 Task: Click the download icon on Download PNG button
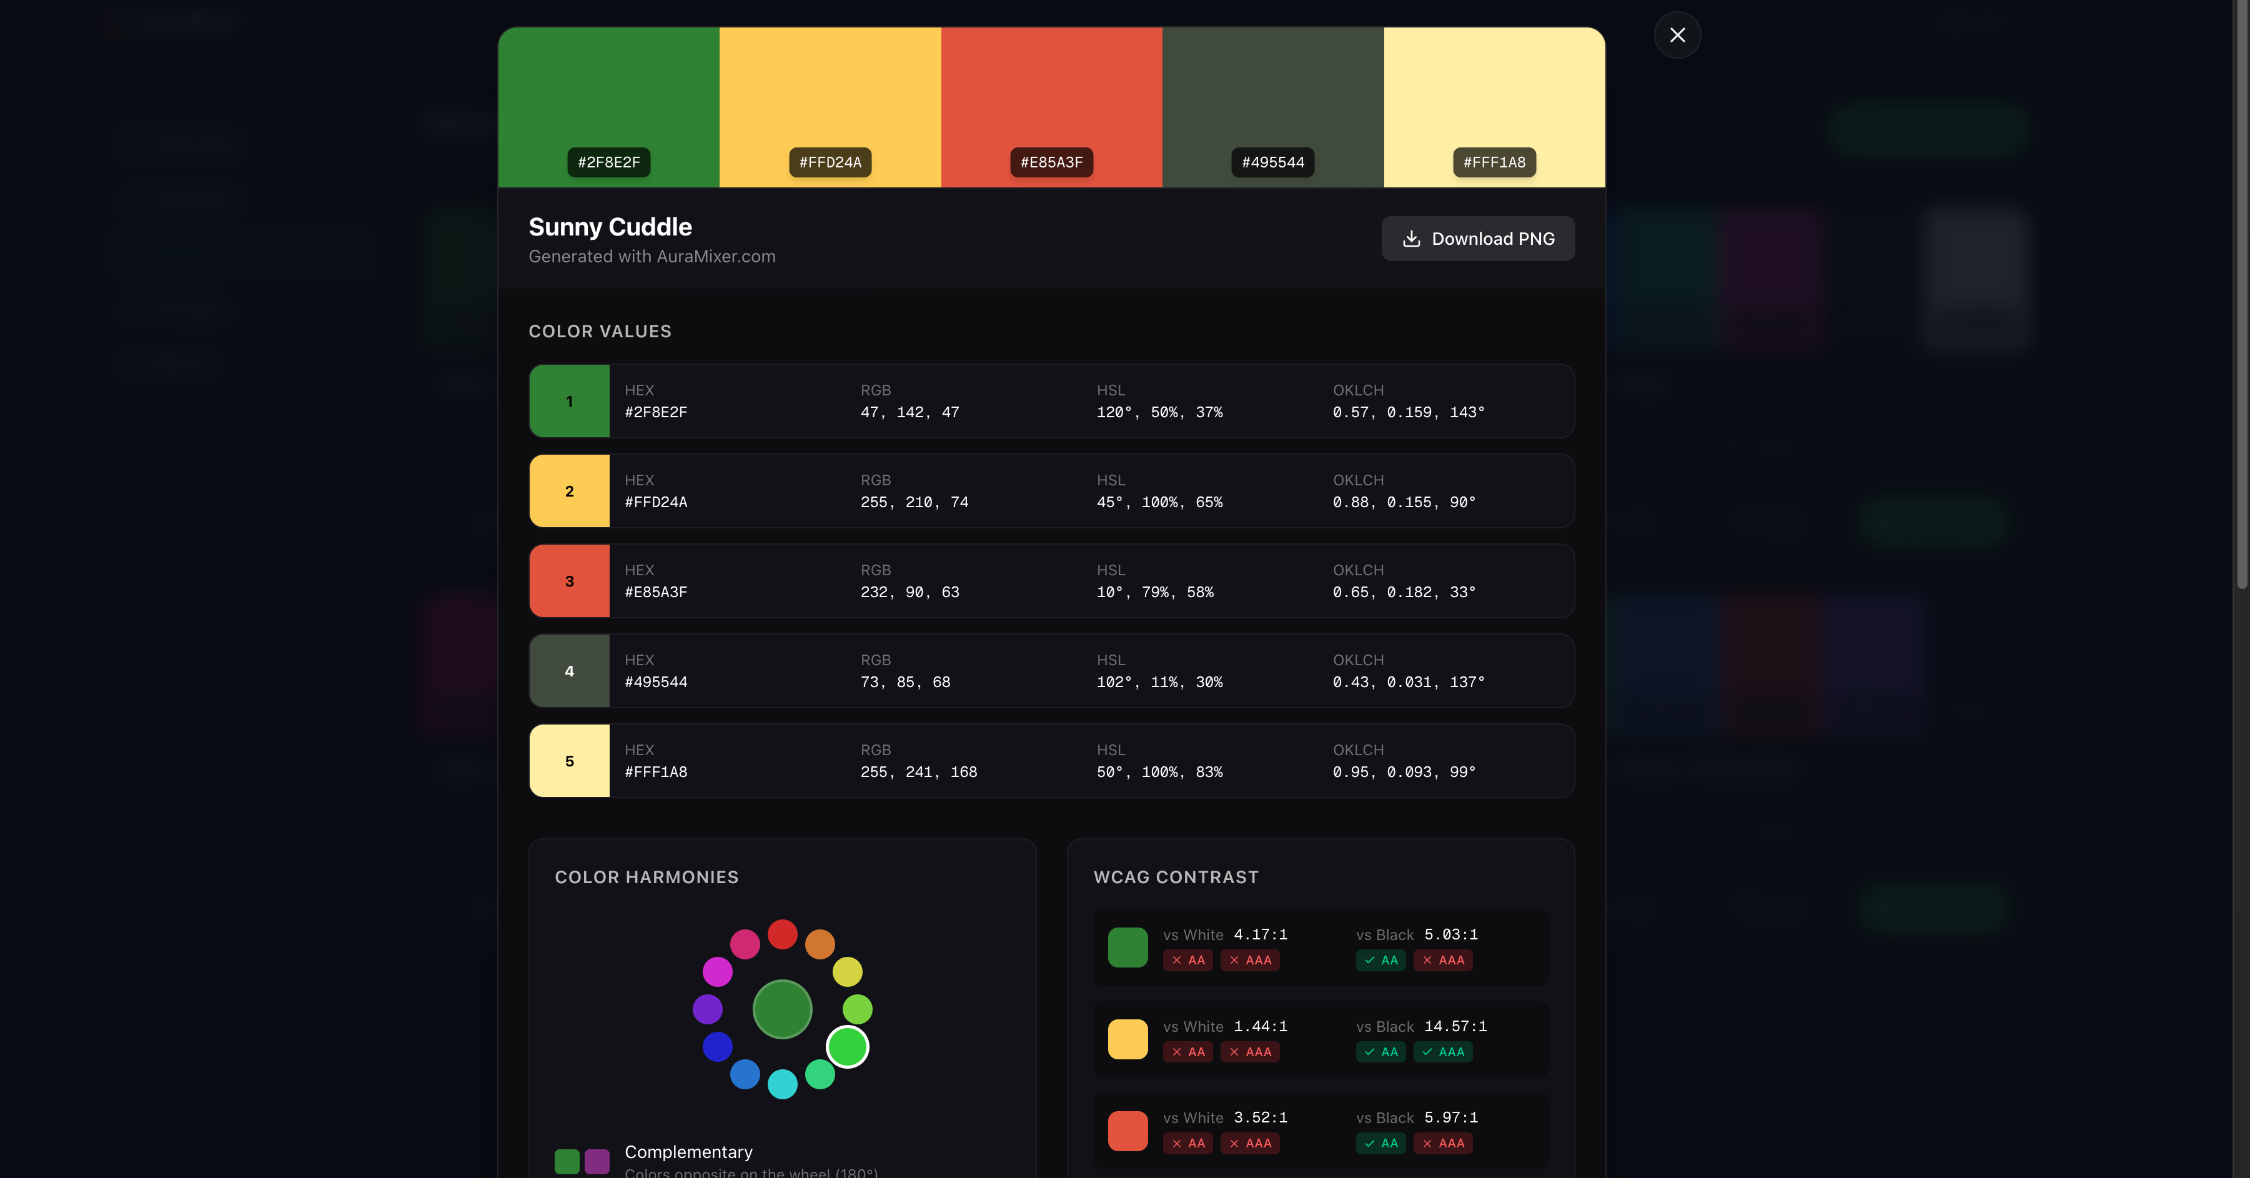click(x=1413, y=239)
